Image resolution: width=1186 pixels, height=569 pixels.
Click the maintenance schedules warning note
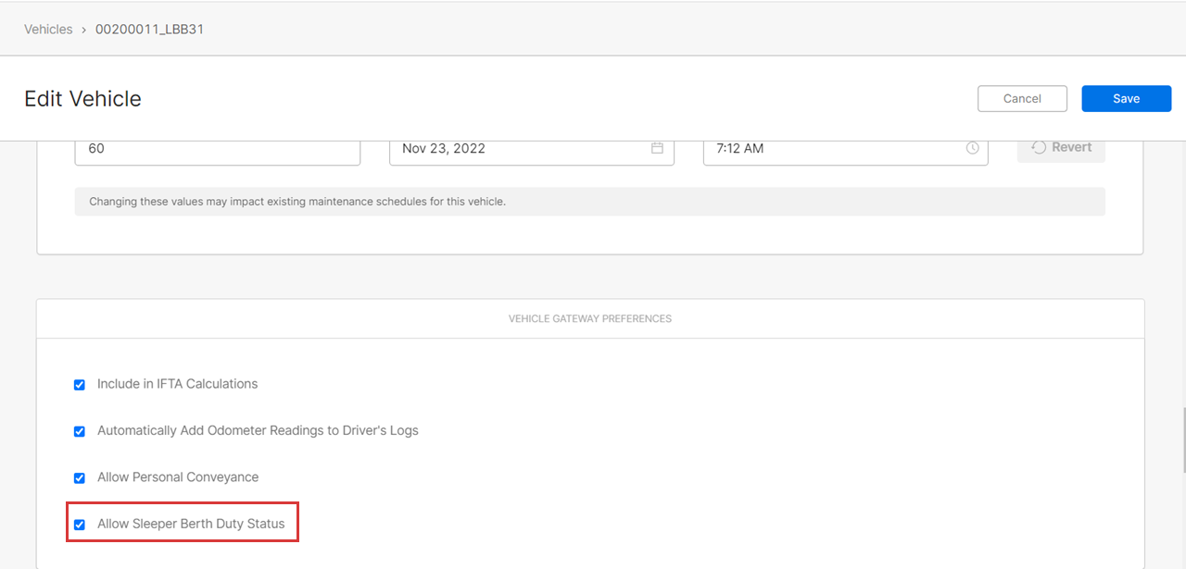click(589, 202)
